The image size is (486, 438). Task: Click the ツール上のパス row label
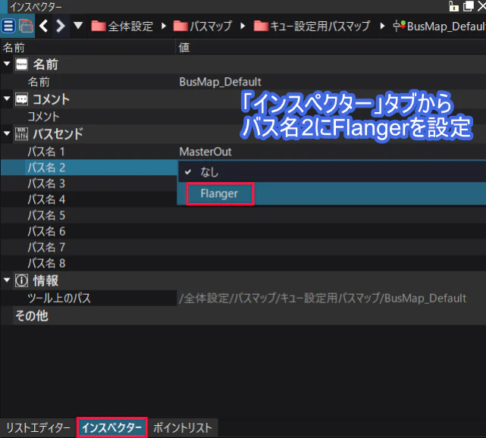pyautogui.click(x=59, y=298)
